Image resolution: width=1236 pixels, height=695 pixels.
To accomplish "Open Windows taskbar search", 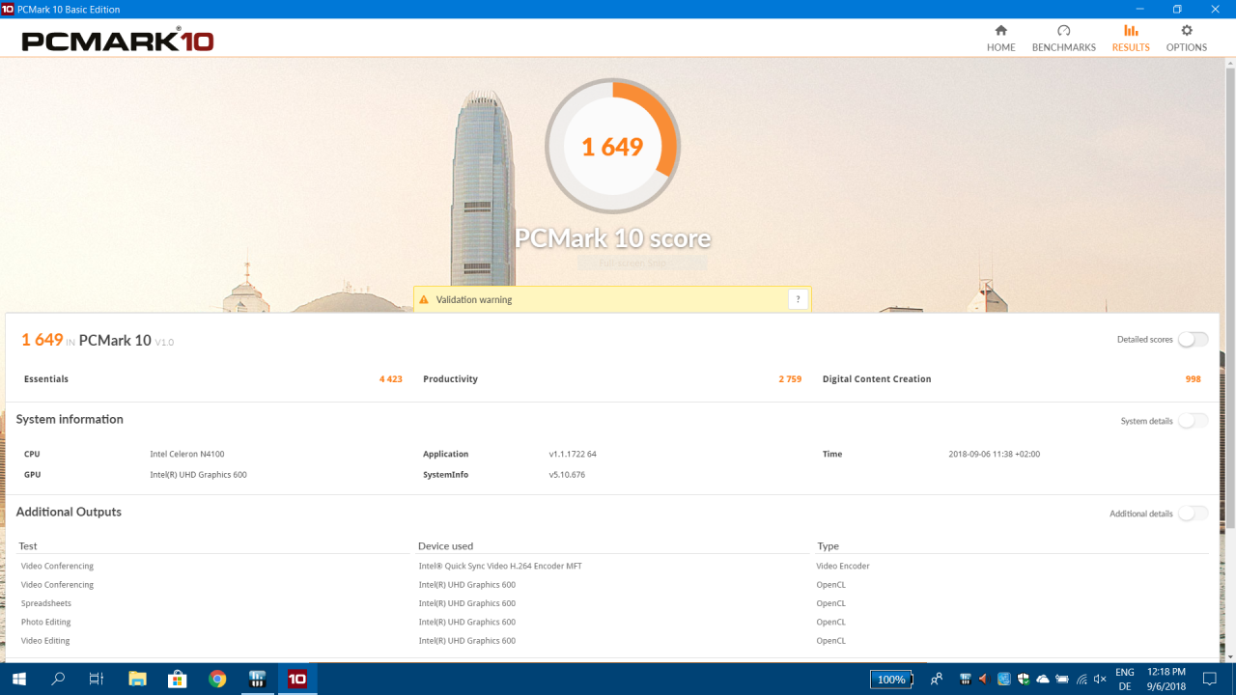I will 58,679.
